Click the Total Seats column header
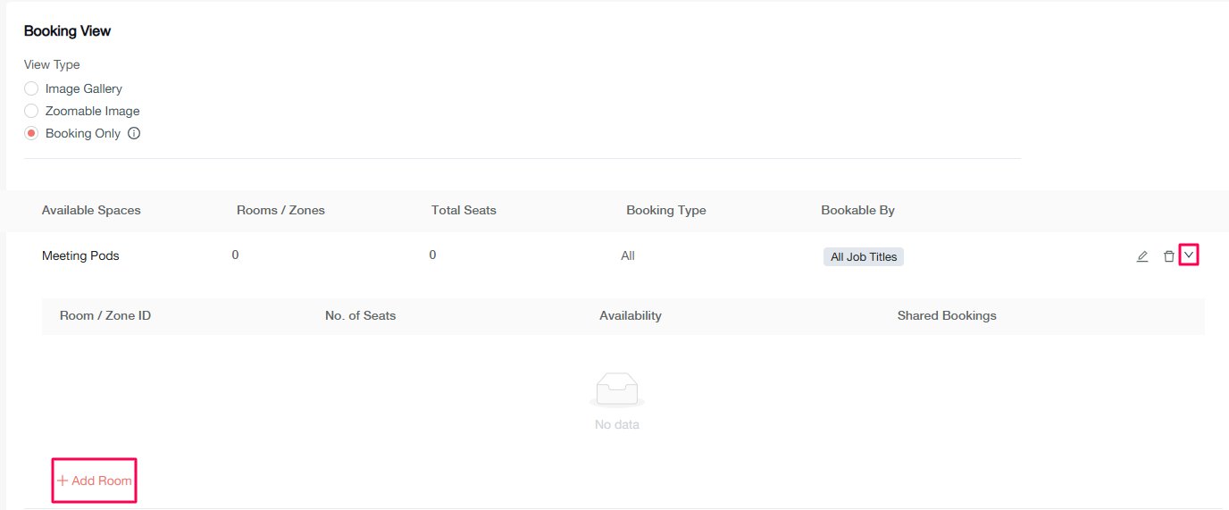Image resolution: width=1229 pixels, height=510 pixels. [464, 211]
